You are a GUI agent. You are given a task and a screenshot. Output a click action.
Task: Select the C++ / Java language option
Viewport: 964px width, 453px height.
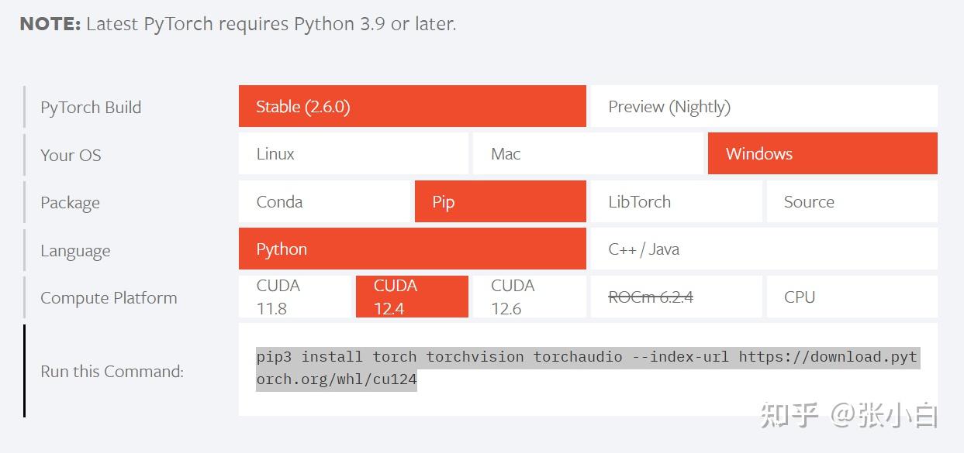(764, 249)
